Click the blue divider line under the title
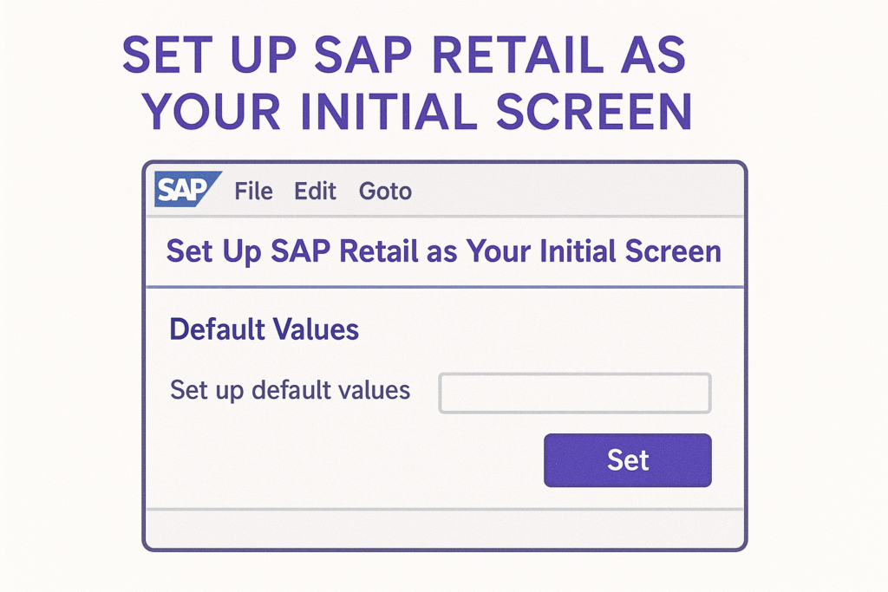This screenshot has height=592, width=888. click(x=444, y=286)
